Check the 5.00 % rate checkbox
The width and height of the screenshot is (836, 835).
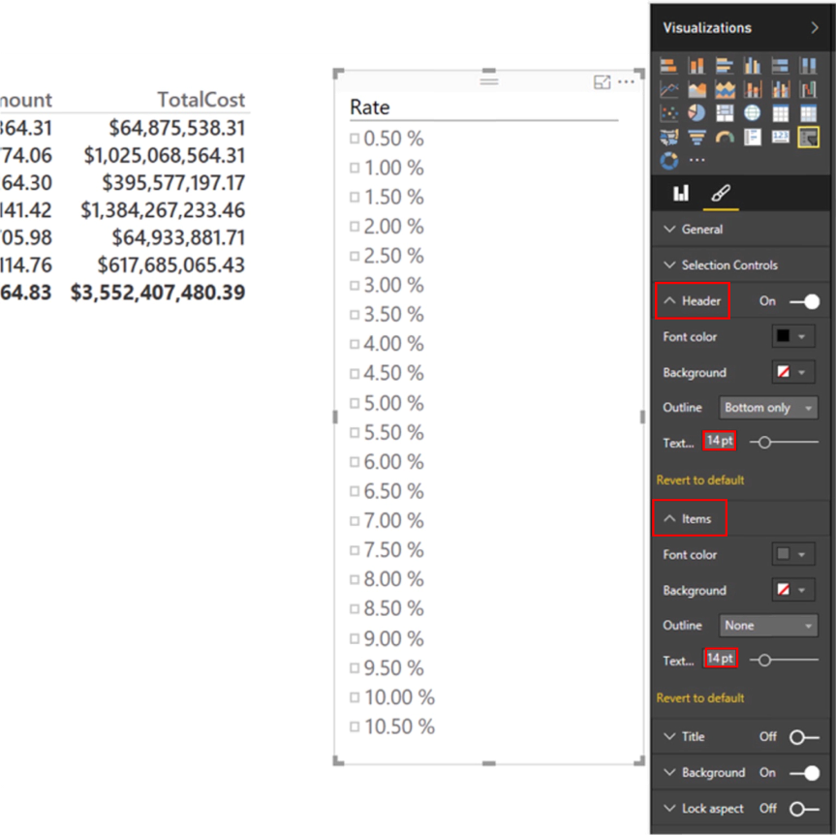pyautogui.click(x=355, y=403)
